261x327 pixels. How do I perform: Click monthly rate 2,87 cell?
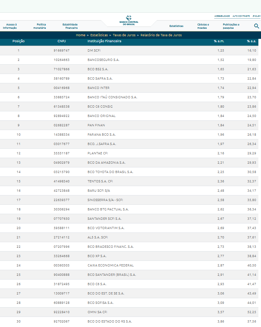(x=221, y=265)
